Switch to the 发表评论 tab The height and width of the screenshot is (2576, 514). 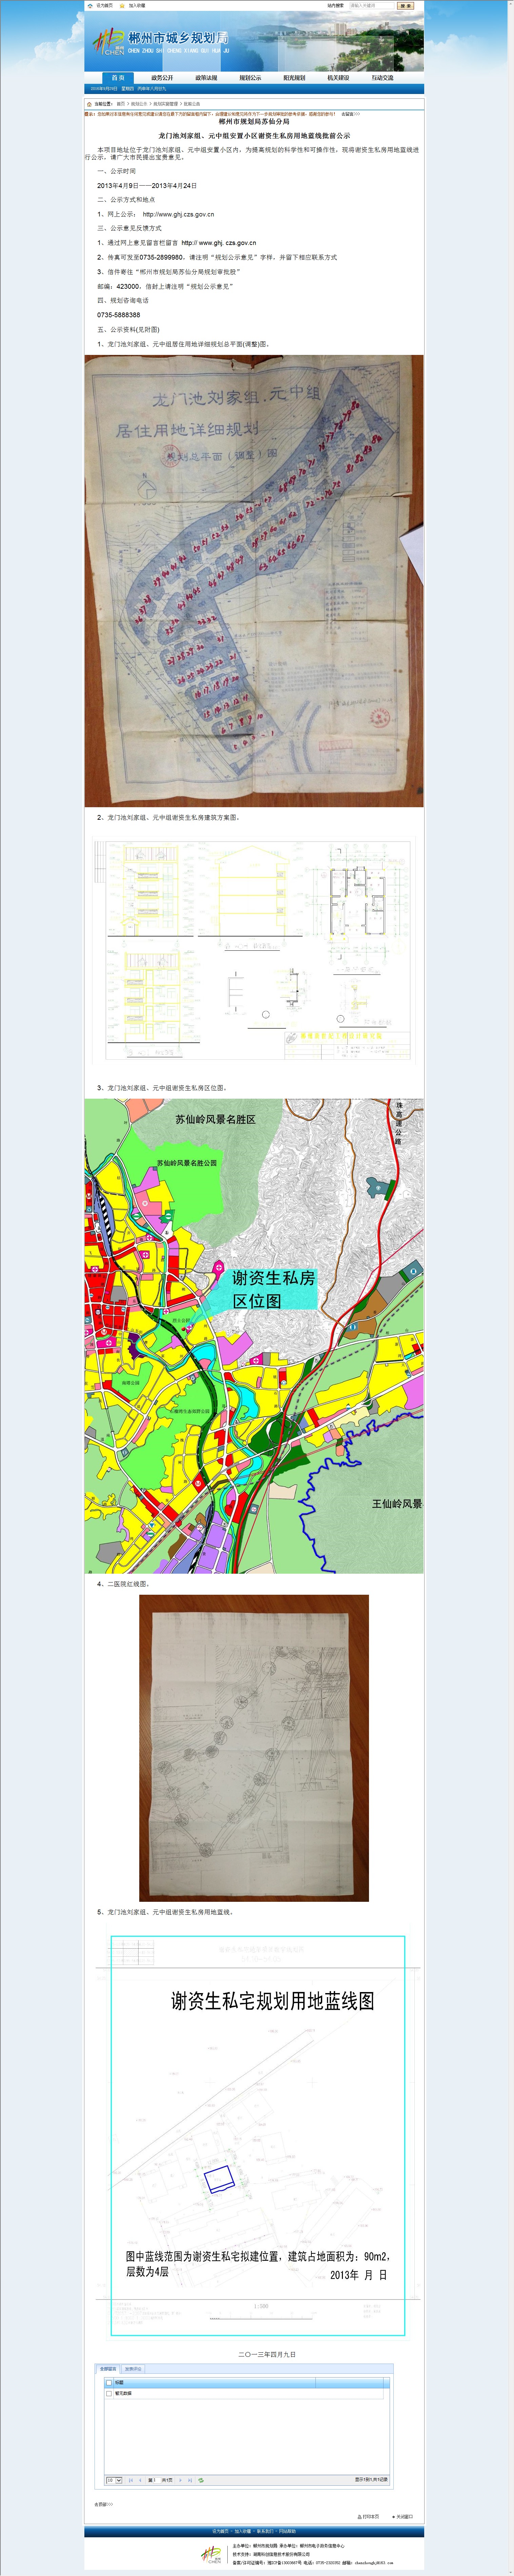click(133, 2369)
